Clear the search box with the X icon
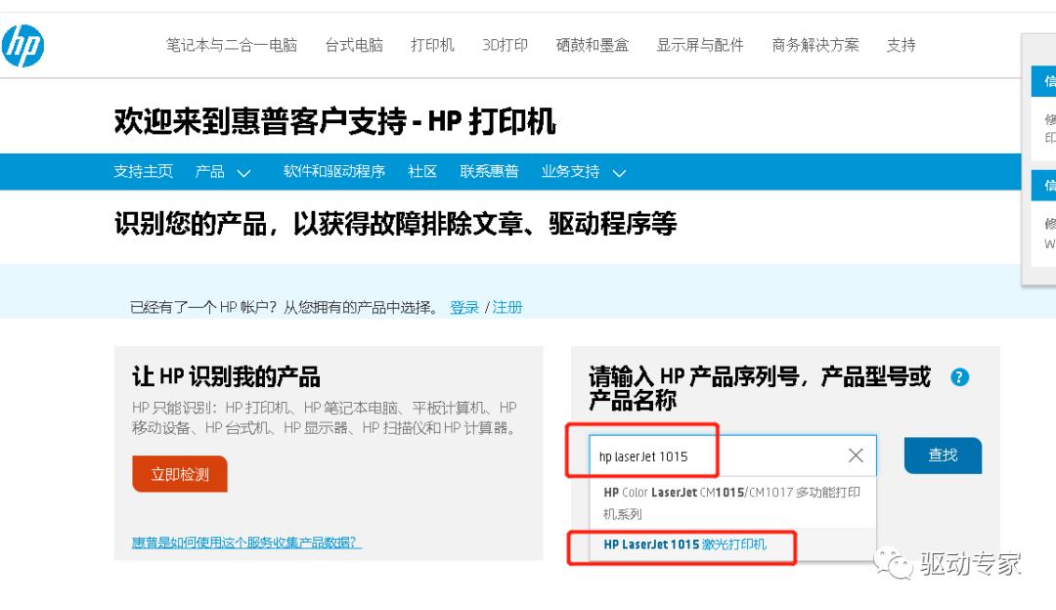The height and width of the screenshot is (610, 1056). (856, 455)
